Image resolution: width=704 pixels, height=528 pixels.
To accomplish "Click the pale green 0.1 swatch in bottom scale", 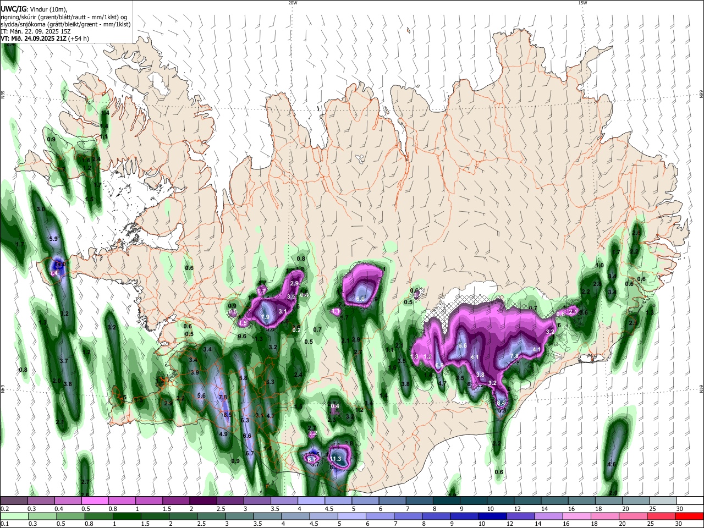I will tap(14, 516).
